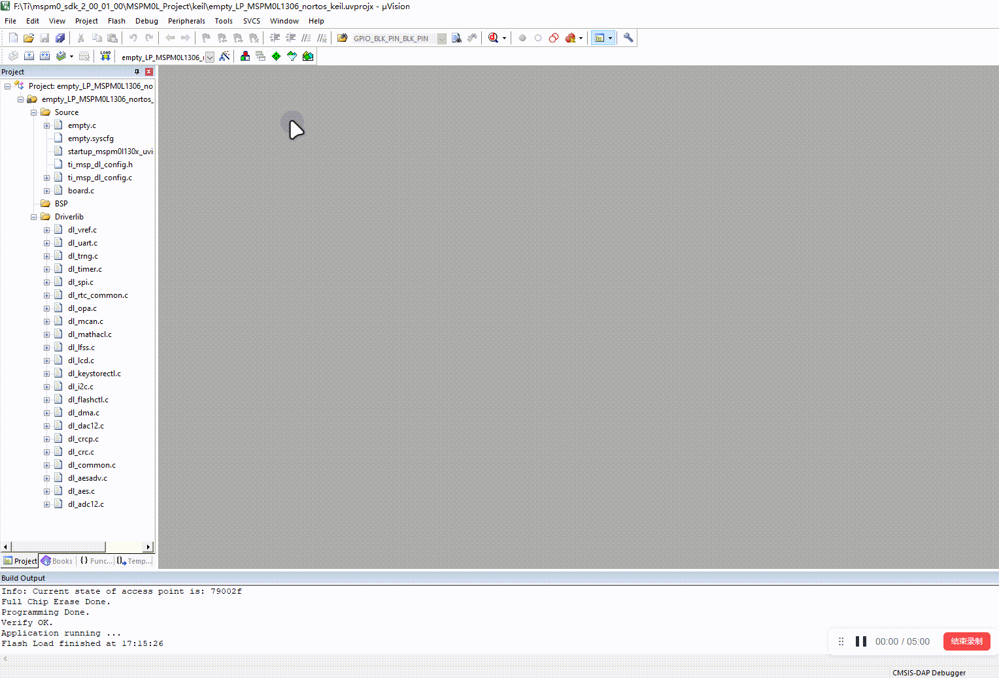999x678 pixels.
Task: Expand the dl_uart.c node
Action: point(46,243)
